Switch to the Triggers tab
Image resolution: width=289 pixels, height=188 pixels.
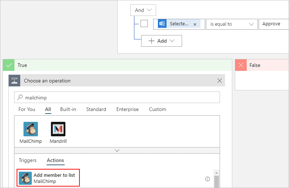click(28, 160)
